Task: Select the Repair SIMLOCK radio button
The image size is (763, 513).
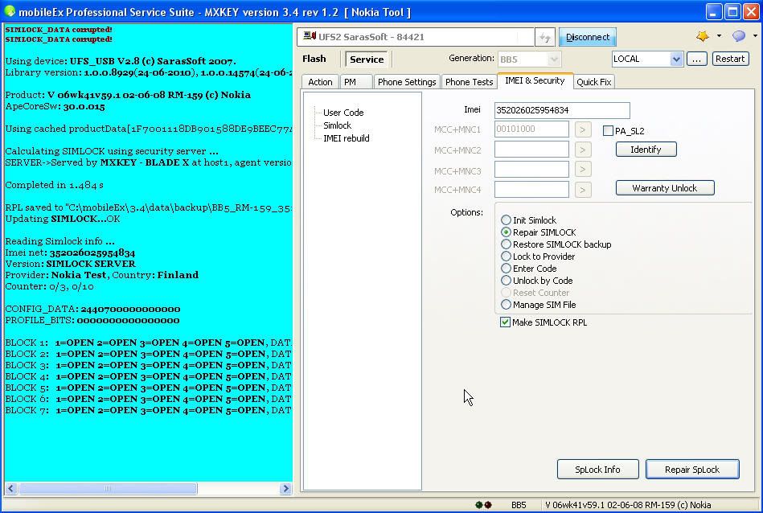Action: point(506,232)
